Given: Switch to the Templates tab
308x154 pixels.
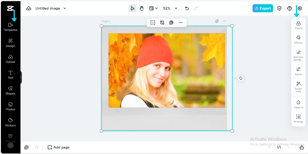Looking at the screenshot, I should pos(10,26).
